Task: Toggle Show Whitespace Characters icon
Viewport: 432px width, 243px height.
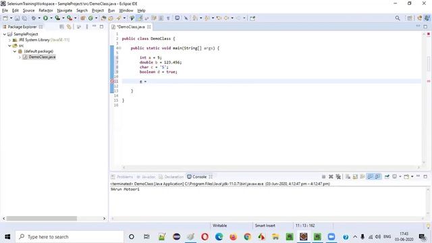Action: click(x=168, y=18)
